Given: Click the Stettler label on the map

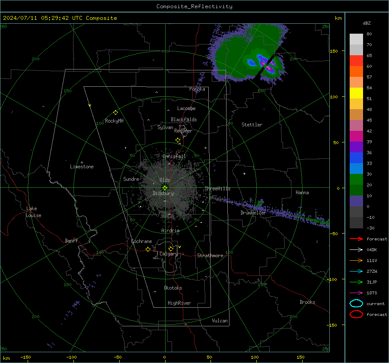Looking at the screenshot, I should (252, 125).
